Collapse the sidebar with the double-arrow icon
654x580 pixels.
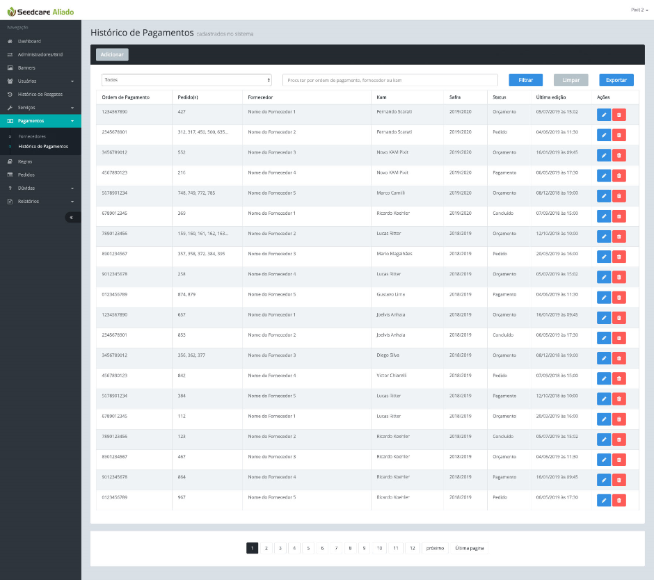[70, 217]
